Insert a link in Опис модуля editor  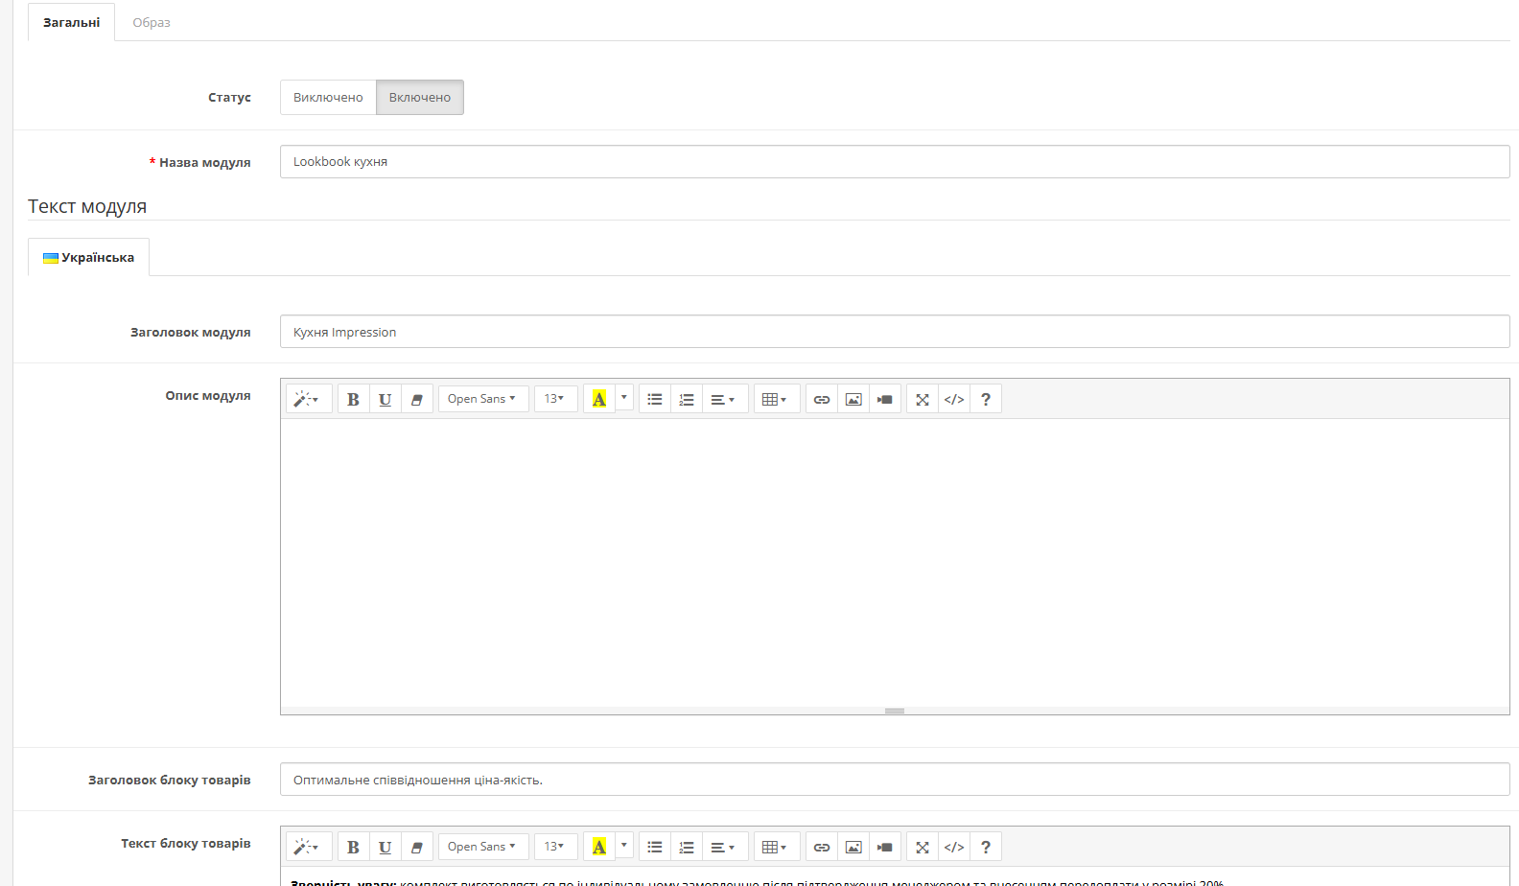pyautogui.click(x=822, y=399)
